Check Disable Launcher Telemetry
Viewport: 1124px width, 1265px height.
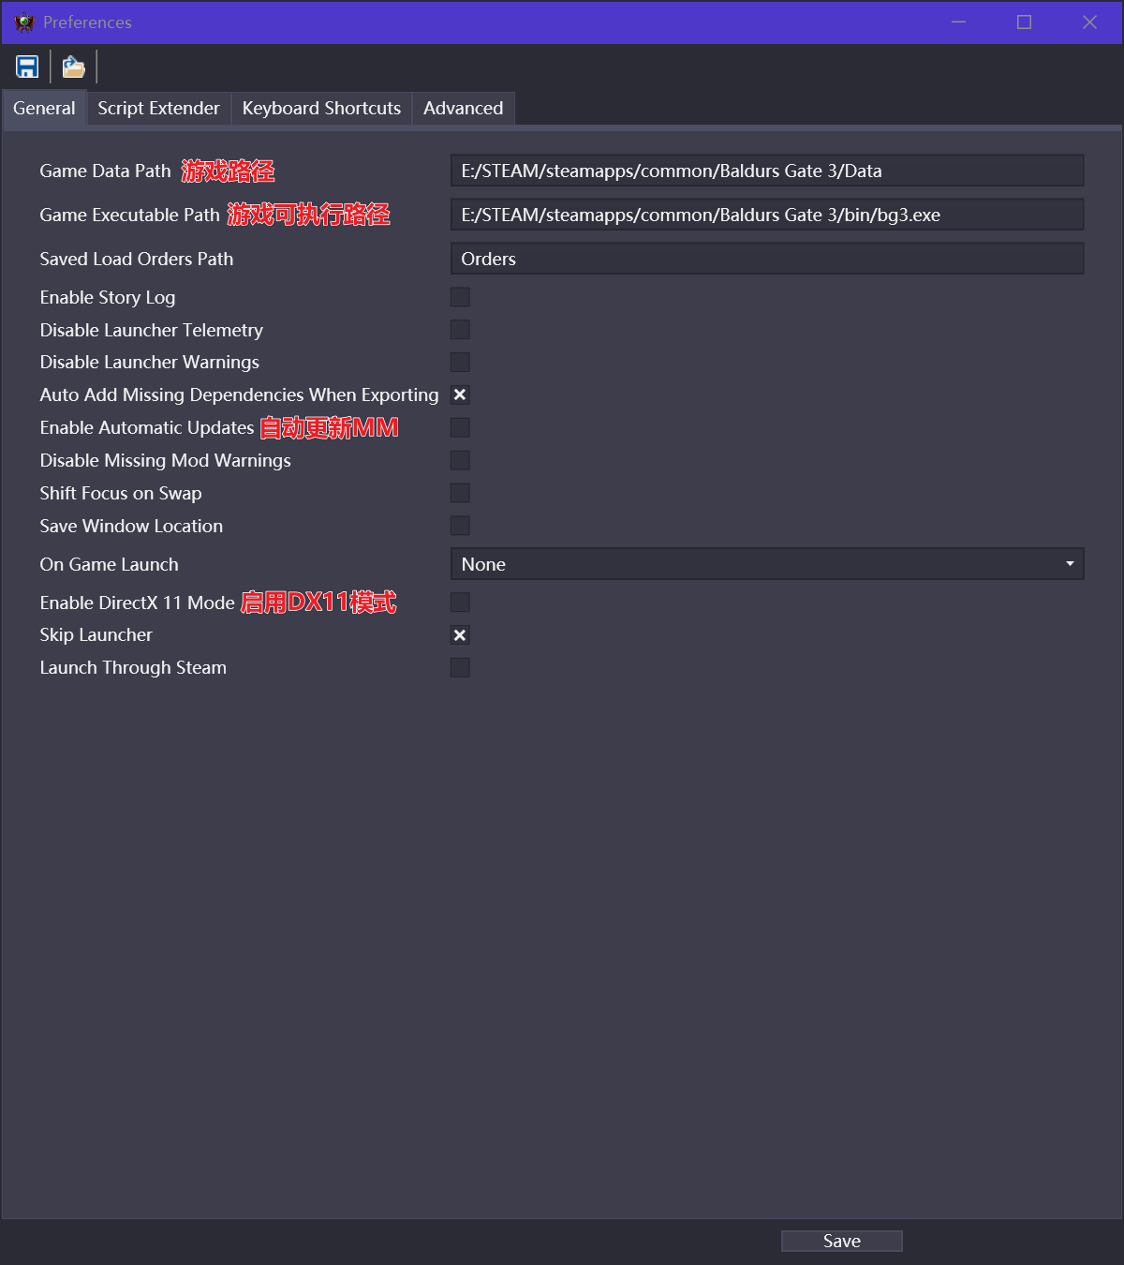[x=459, y=329]
